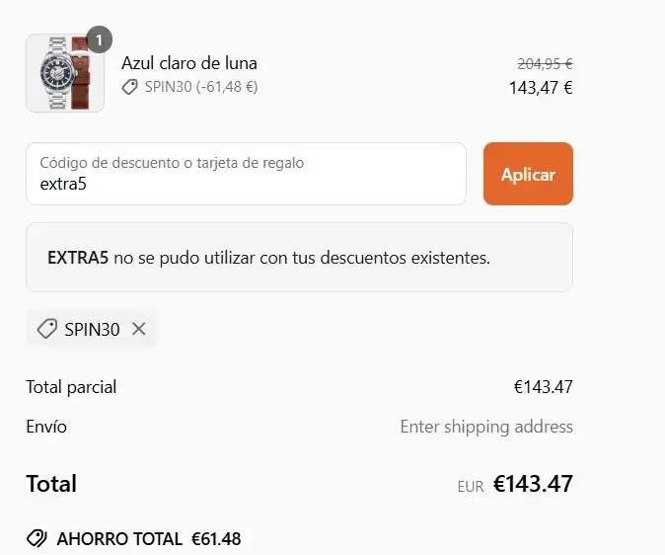This screenshot has width=665, height=555.
Task: Click the quantity badge on watch thumbnail
Action: tap(100, 40)
